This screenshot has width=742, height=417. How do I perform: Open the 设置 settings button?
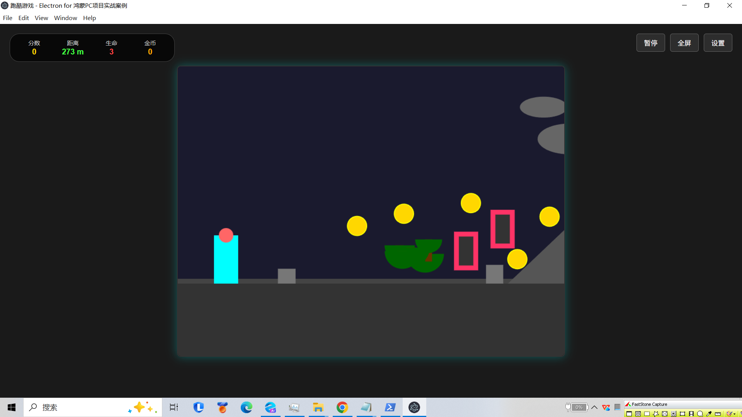[x=718, y=43]
